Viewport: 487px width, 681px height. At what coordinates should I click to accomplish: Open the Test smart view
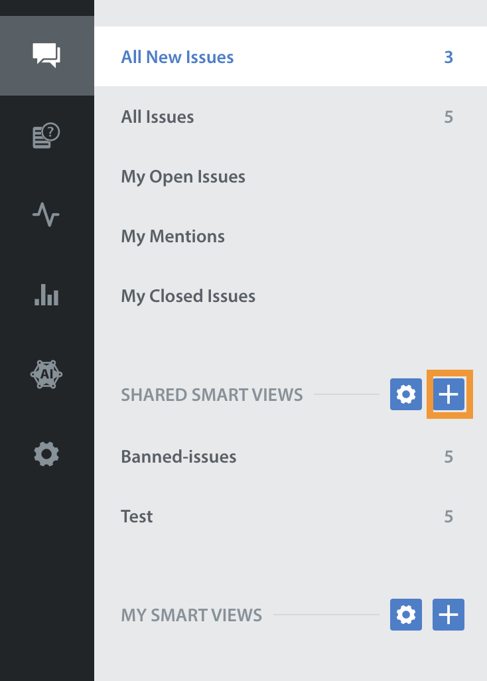click(x=291, y=516)
